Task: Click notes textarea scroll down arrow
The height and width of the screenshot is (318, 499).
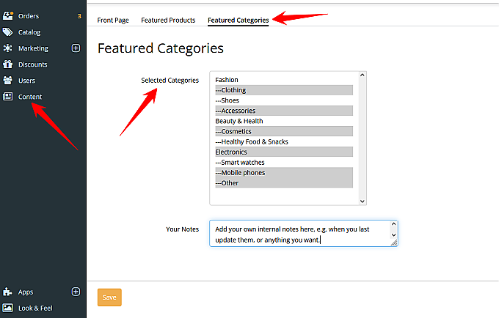Action: tap(393, 235)
